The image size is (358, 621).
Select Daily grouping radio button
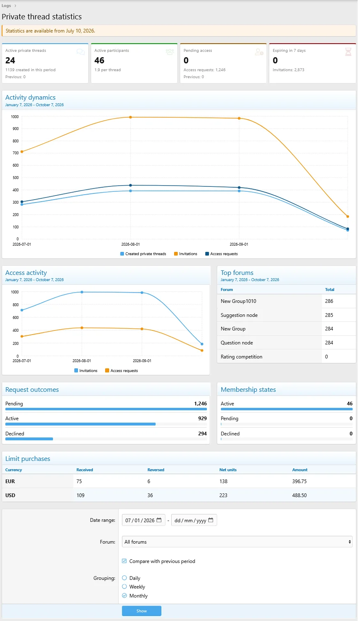coord(124,578)
